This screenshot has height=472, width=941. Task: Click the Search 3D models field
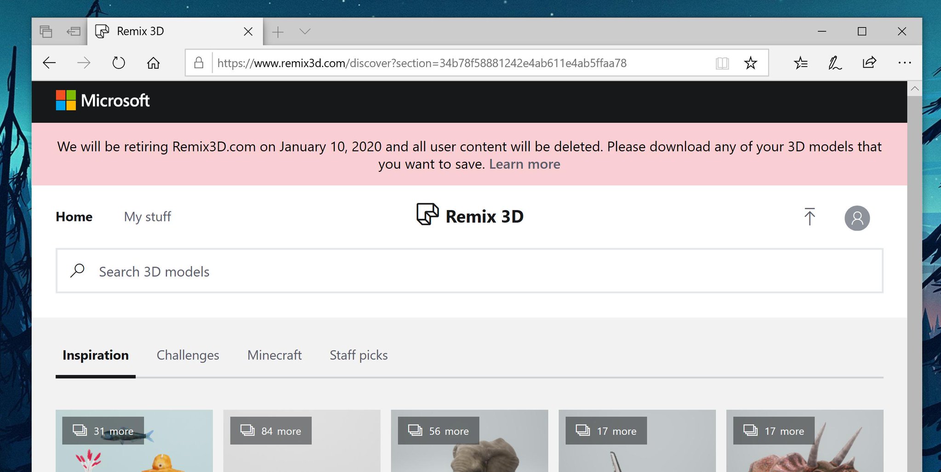pos(469,271)
